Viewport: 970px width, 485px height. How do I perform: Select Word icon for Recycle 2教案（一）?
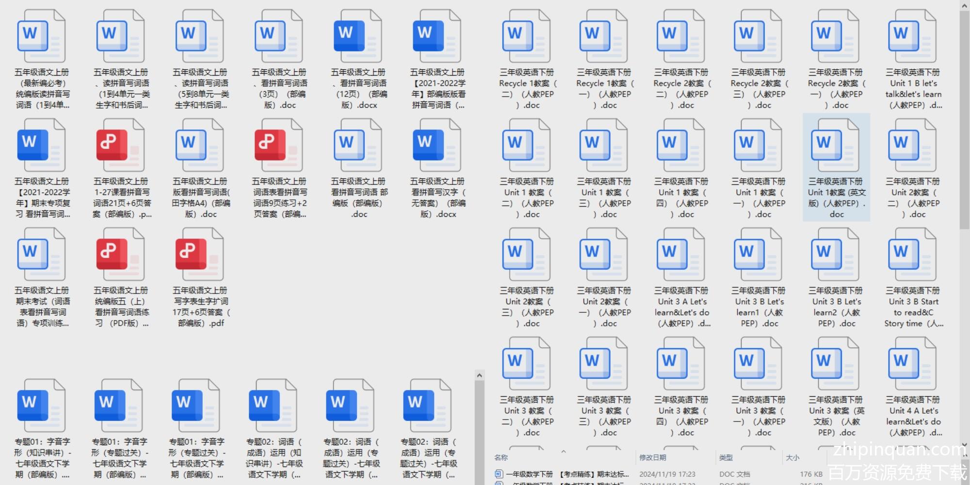835,37
